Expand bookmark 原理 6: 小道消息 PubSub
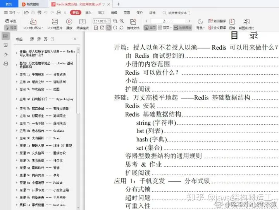Viewport: 279px width, 210px height. coord(17,182)
